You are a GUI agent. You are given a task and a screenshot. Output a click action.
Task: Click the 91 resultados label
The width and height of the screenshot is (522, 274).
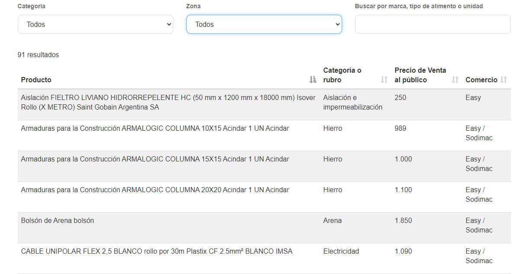click(38, 55)
